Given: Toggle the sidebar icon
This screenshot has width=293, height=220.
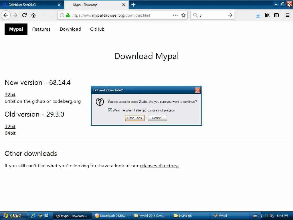Looking at the screenshot, I should (x=276, y=15).
